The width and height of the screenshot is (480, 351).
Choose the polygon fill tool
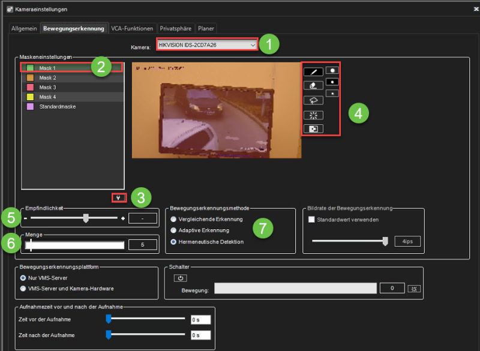point(313,100)
